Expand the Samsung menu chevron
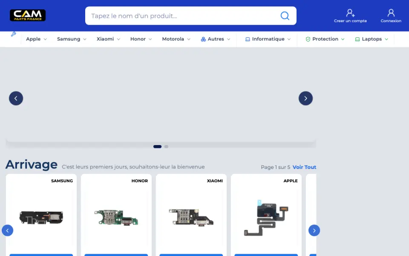Screen dimensions: 409x256 coord(85,39)
